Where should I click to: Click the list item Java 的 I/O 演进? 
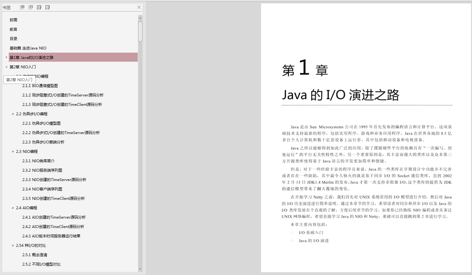pos(314,241)
